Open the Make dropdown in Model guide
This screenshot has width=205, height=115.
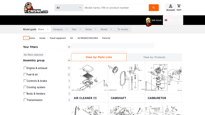[x=44, y=29]
